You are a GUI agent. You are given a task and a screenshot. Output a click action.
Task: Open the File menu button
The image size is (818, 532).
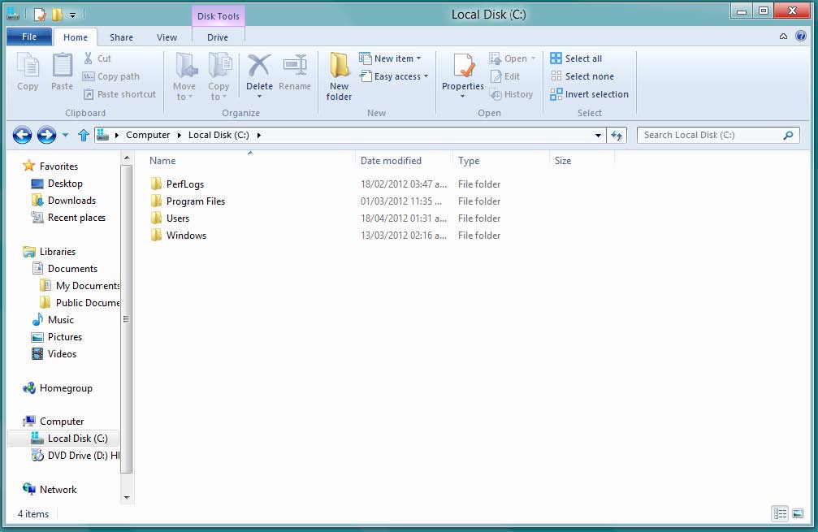28,37
